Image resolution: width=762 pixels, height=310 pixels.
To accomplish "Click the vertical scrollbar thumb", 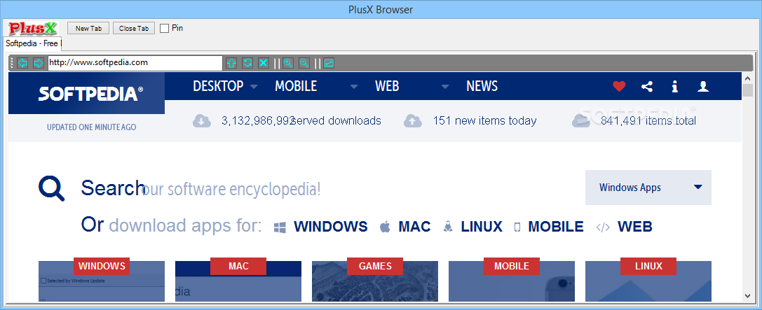I will pyautogui.click(x=747, y=91).
